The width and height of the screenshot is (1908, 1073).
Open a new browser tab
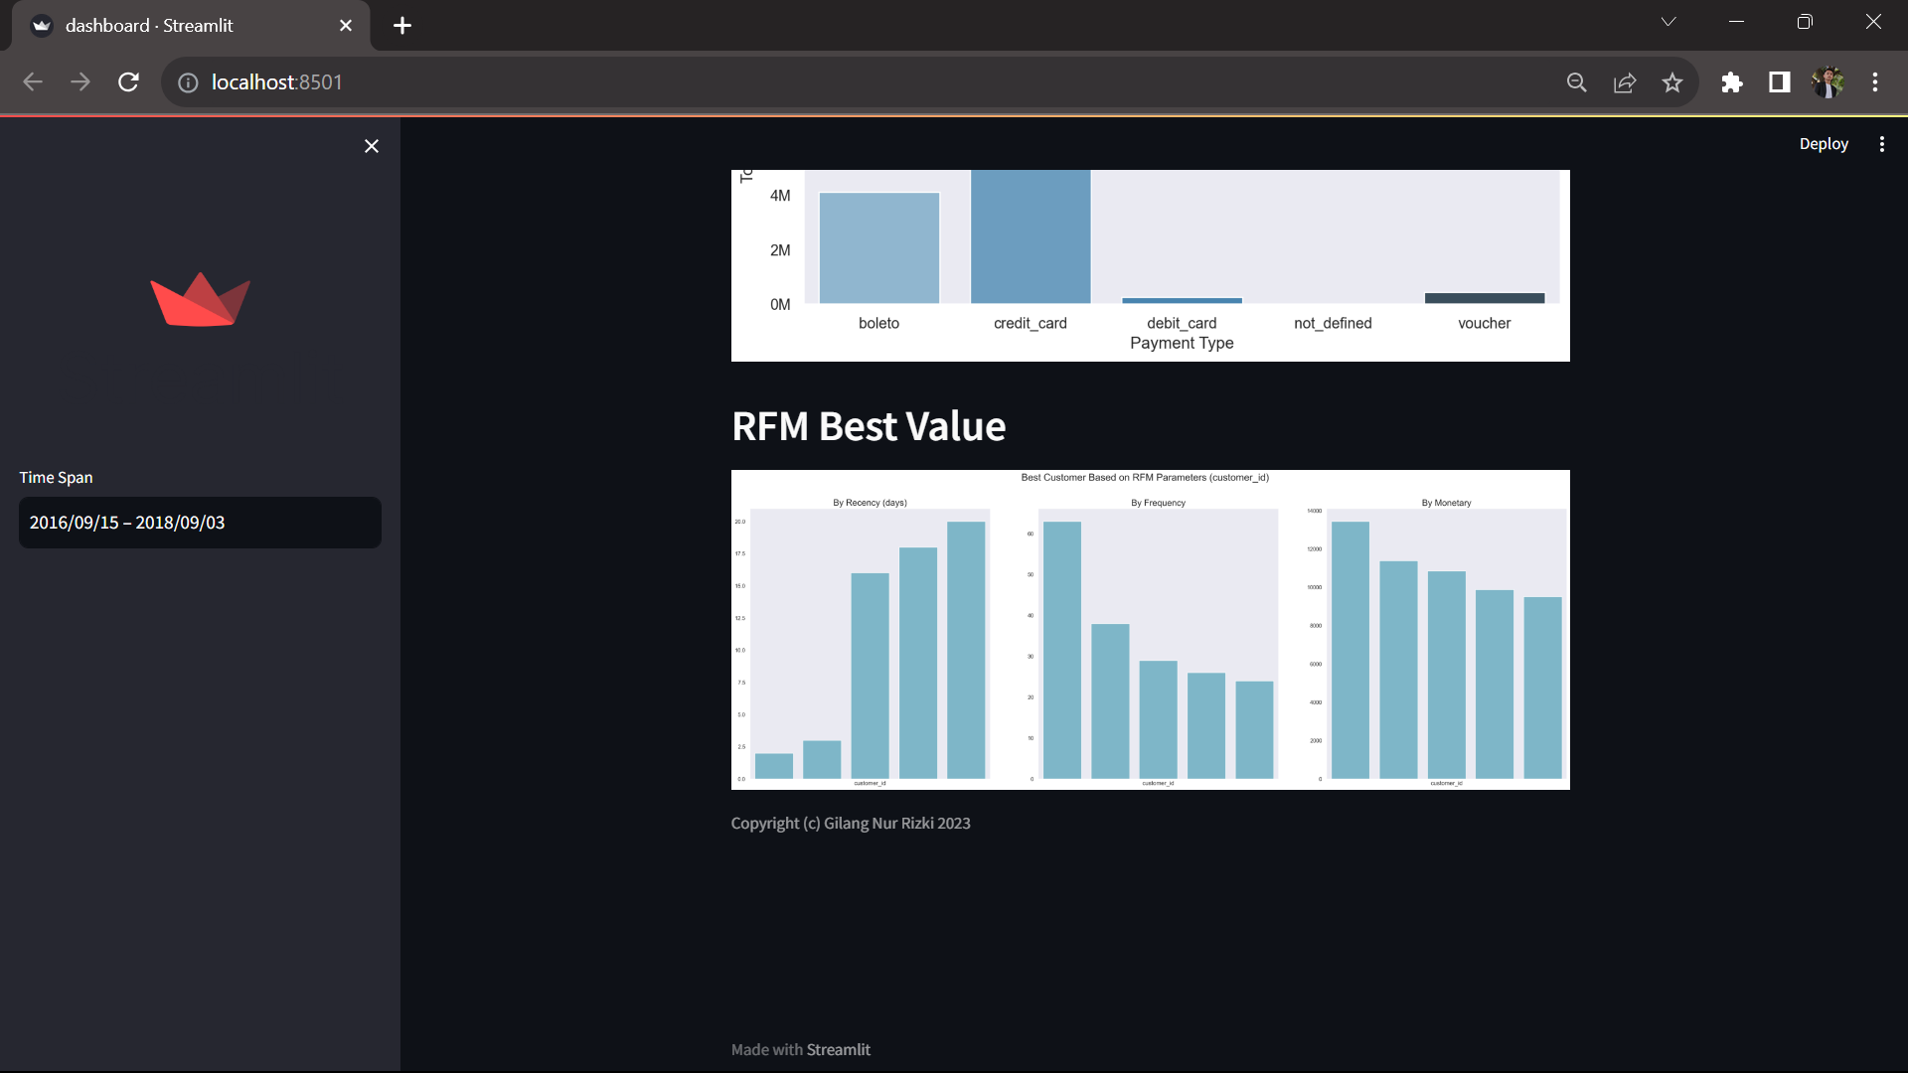pos(402,26)
